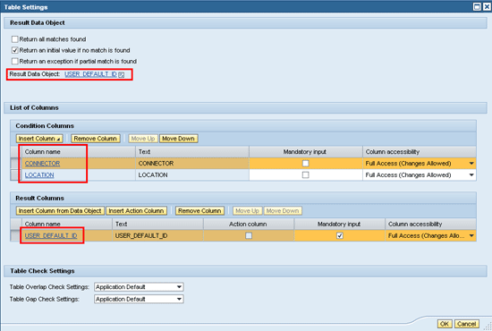Viewport: 492px width, 331px height.
Task: Click Remove Column in Condition Columns
Action: click(x=96, y=139)
